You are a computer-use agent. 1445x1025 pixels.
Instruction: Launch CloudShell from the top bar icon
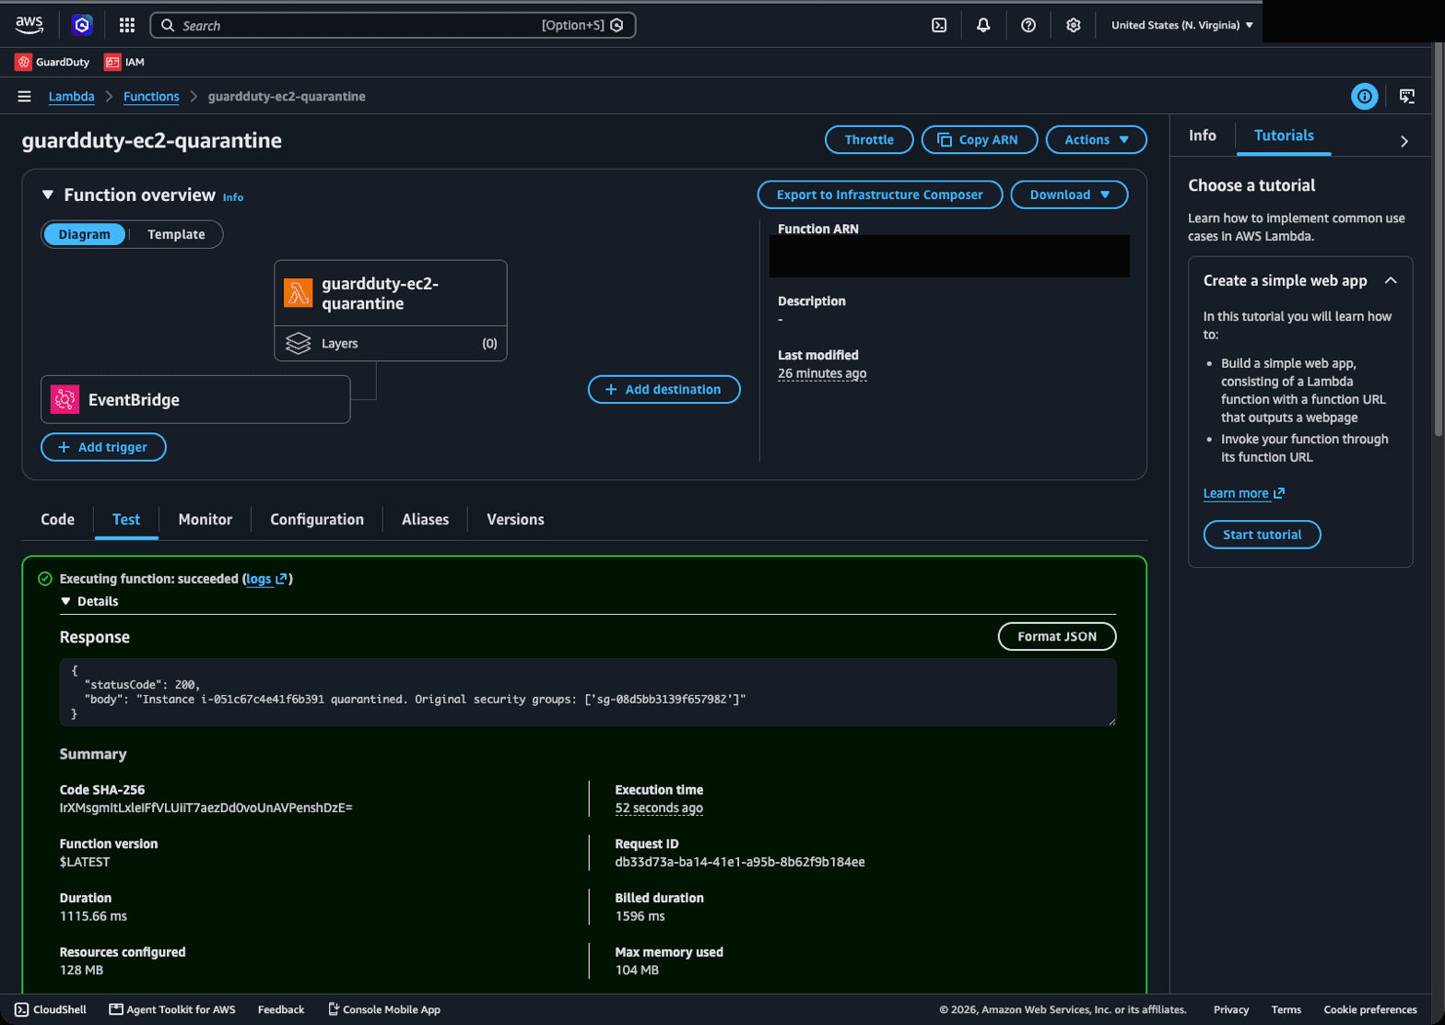coord(939,25)
